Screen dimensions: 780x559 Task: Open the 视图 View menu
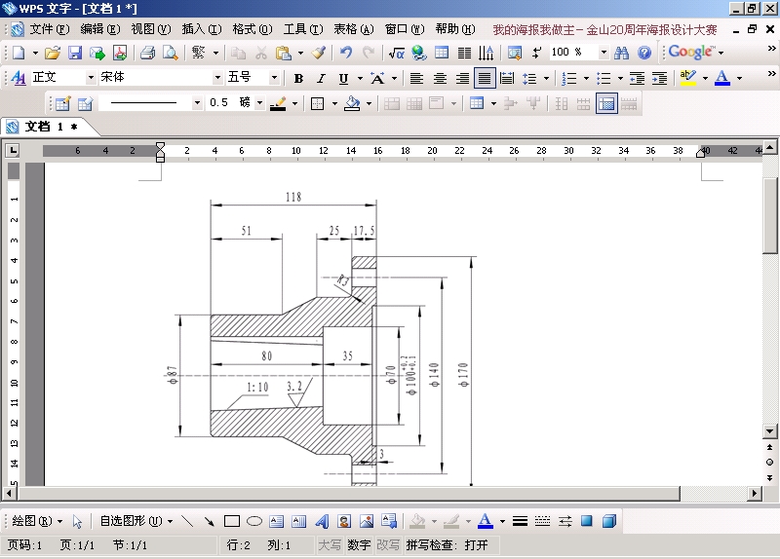tap(151, 29)
